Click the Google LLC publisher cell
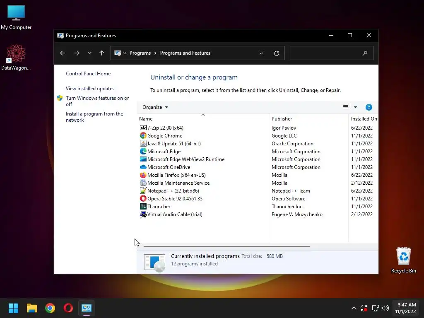Image resolution: width=424 pixels, height=318 pixels. tap(284, 135)
